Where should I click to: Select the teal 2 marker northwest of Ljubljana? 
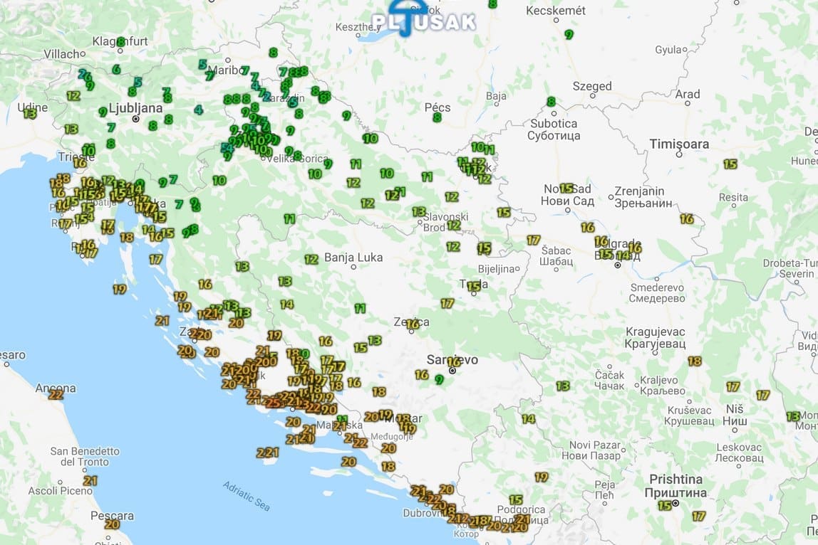pyautogui.click(x=83, y=73)
